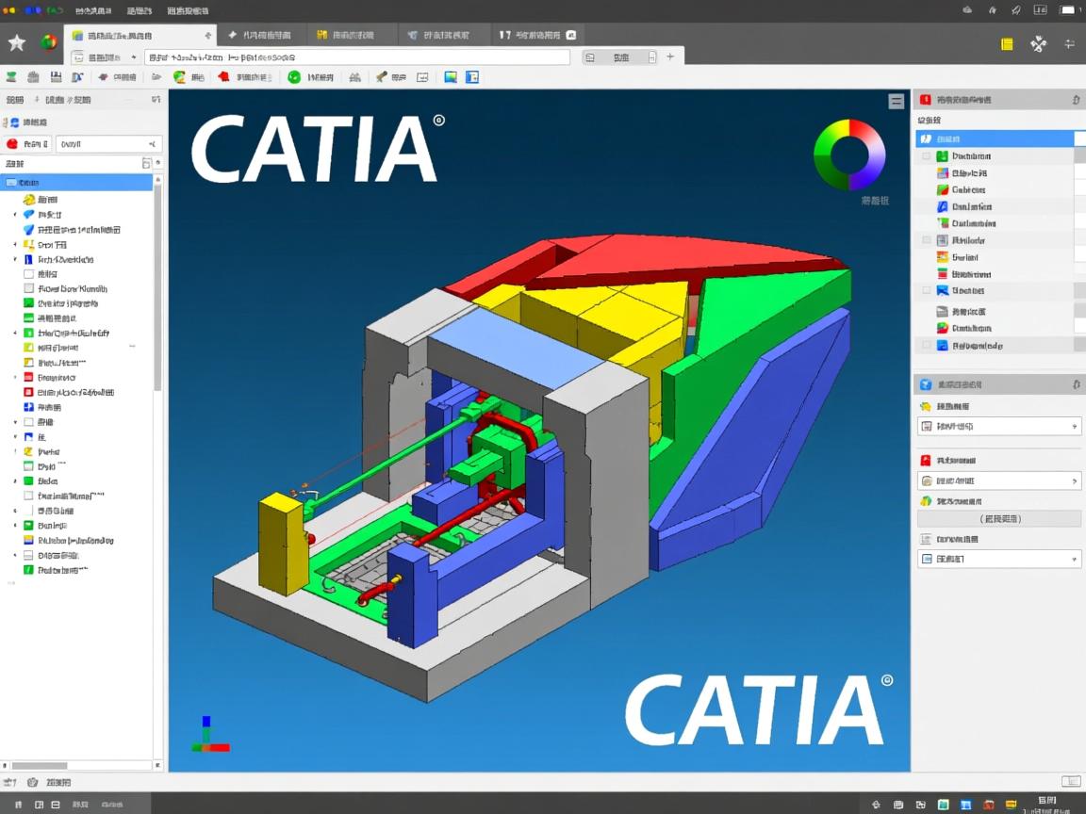Click the picture image icon in the toolbar
The width and height of the screenshot is (1086, 814).
tap(451, 77)
